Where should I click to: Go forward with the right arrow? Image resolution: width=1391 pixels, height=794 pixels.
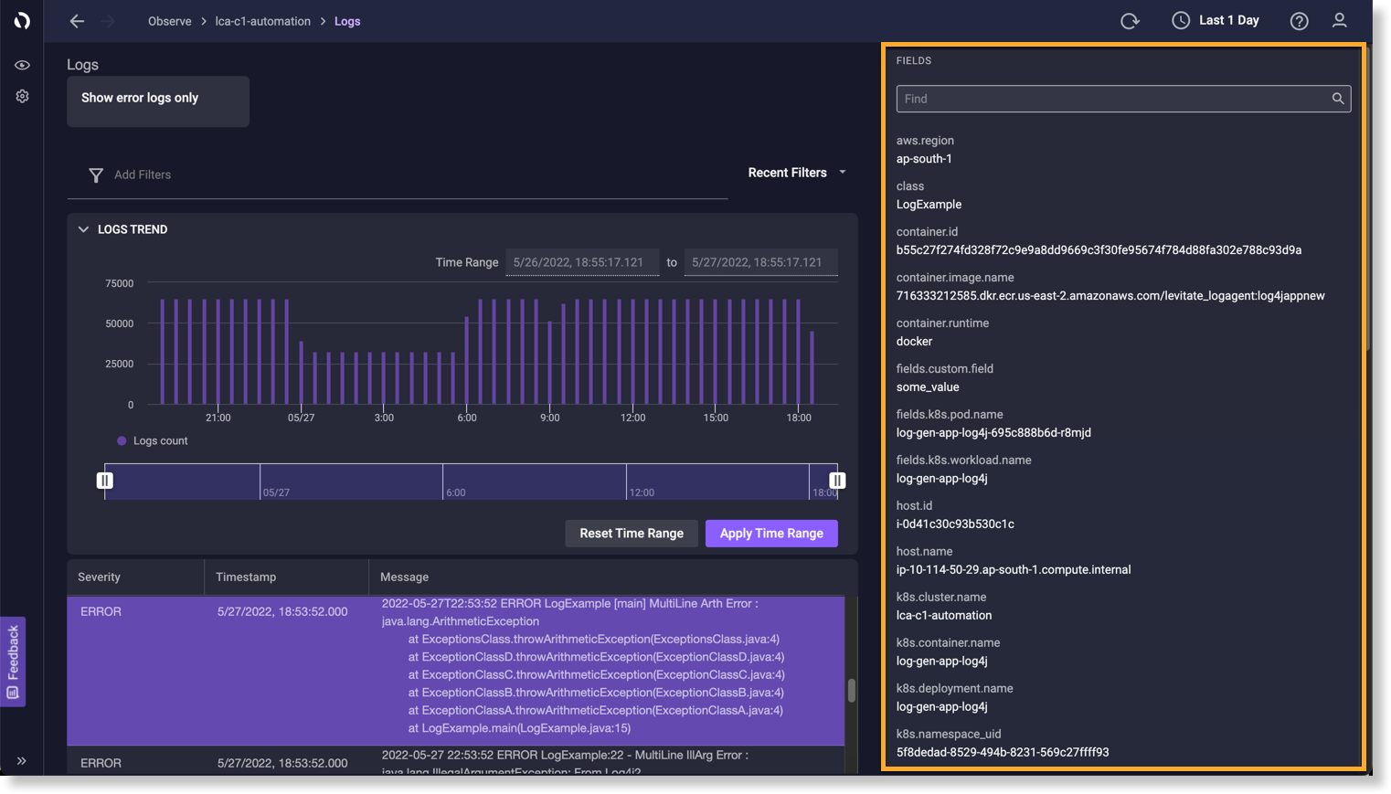point(108,21)
